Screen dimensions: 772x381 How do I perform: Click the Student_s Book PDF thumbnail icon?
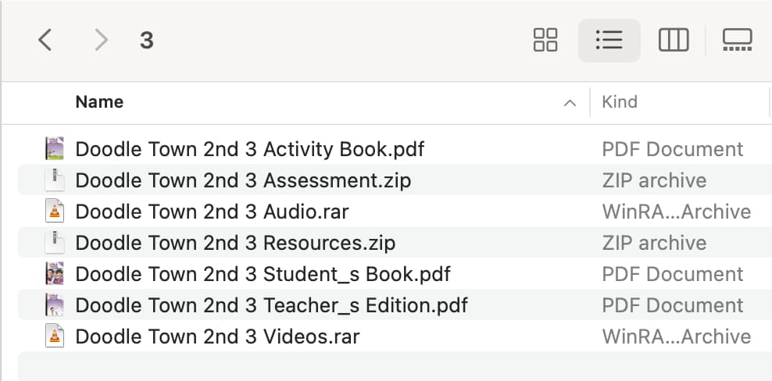pos(55,274)
